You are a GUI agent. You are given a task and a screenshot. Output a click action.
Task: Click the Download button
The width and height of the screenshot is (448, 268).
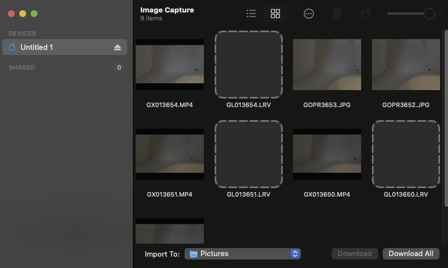354,254
